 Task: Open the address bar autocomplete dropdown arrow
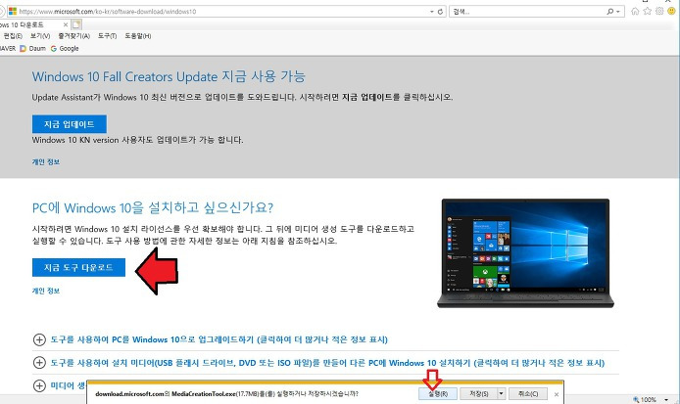coord(432,12)
